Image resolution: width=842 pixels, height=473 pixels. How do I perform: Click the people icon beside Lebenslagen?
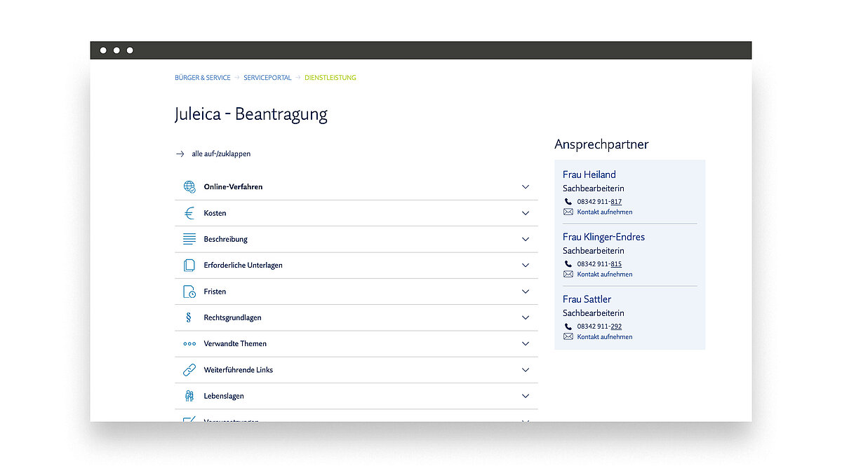[x=189, y=396]
